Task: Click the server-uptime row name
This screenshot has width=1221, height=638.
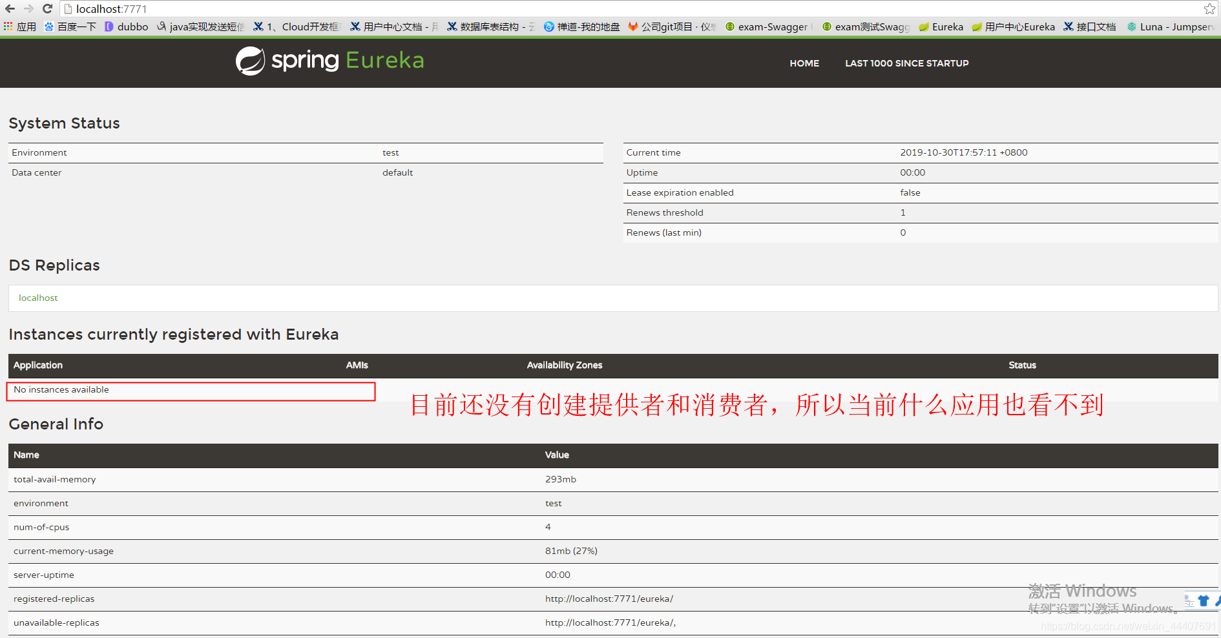Action: 44,575
